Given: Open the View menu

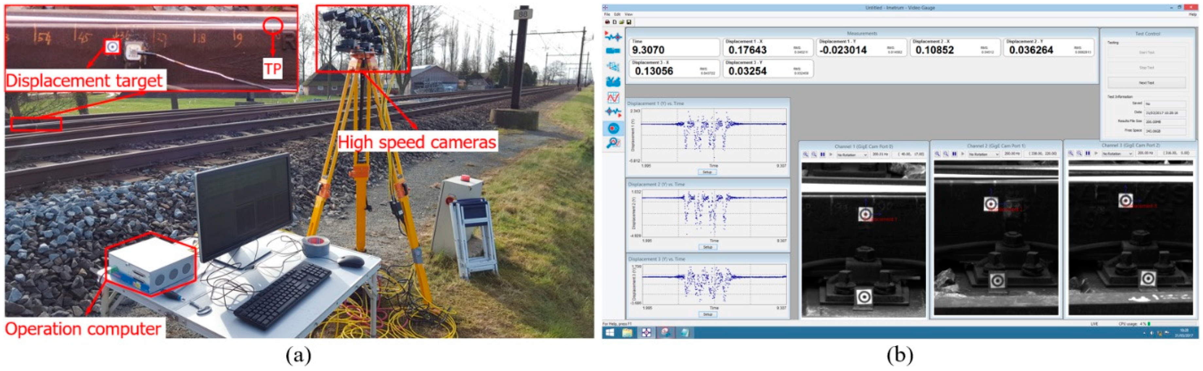Looking at the screenshot, I should point(628,14).
